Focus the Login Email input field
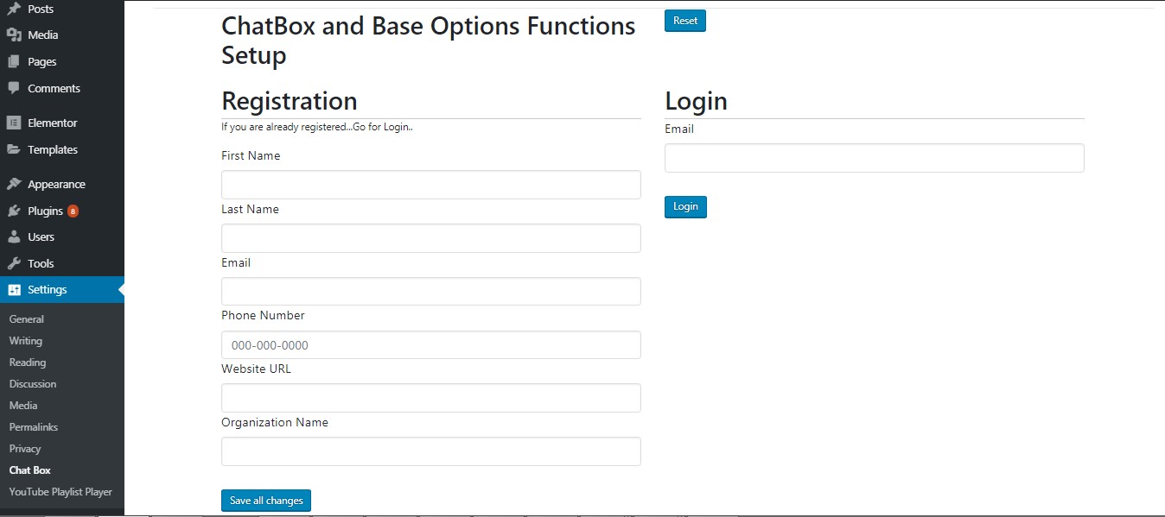Screen dimensions: 1165x517 point(874,158)
